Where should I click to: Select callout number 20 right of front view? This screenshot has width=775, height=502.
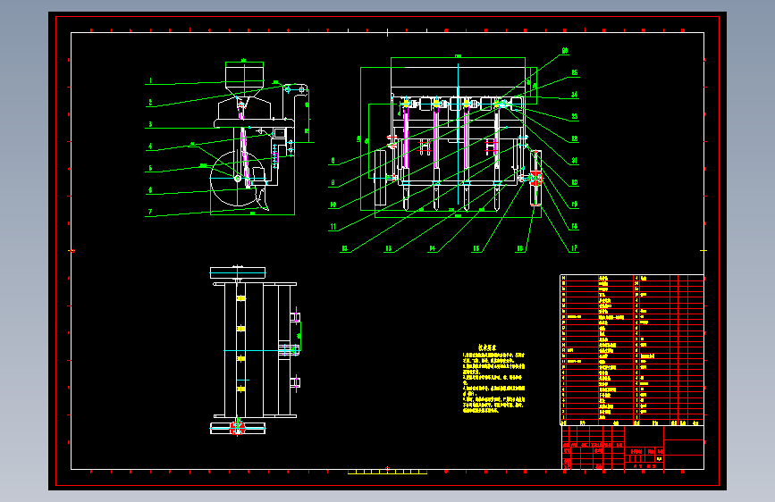[575, 182]
